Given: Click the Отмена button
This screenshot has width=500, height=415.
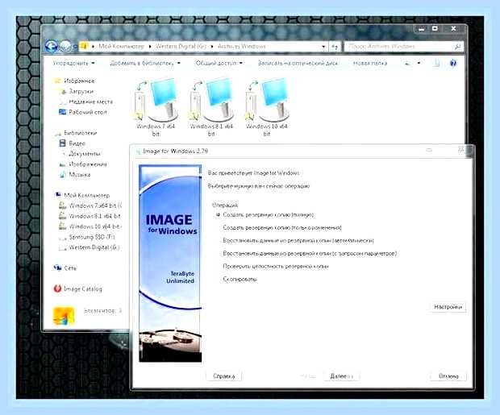Looking at the screenshot, I should (x=448, y=376).
